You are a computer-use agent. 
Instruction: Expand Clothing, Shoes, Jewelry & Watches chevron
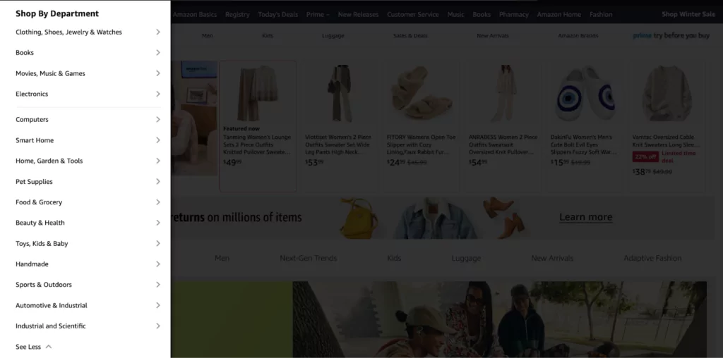tap(157, 32)
